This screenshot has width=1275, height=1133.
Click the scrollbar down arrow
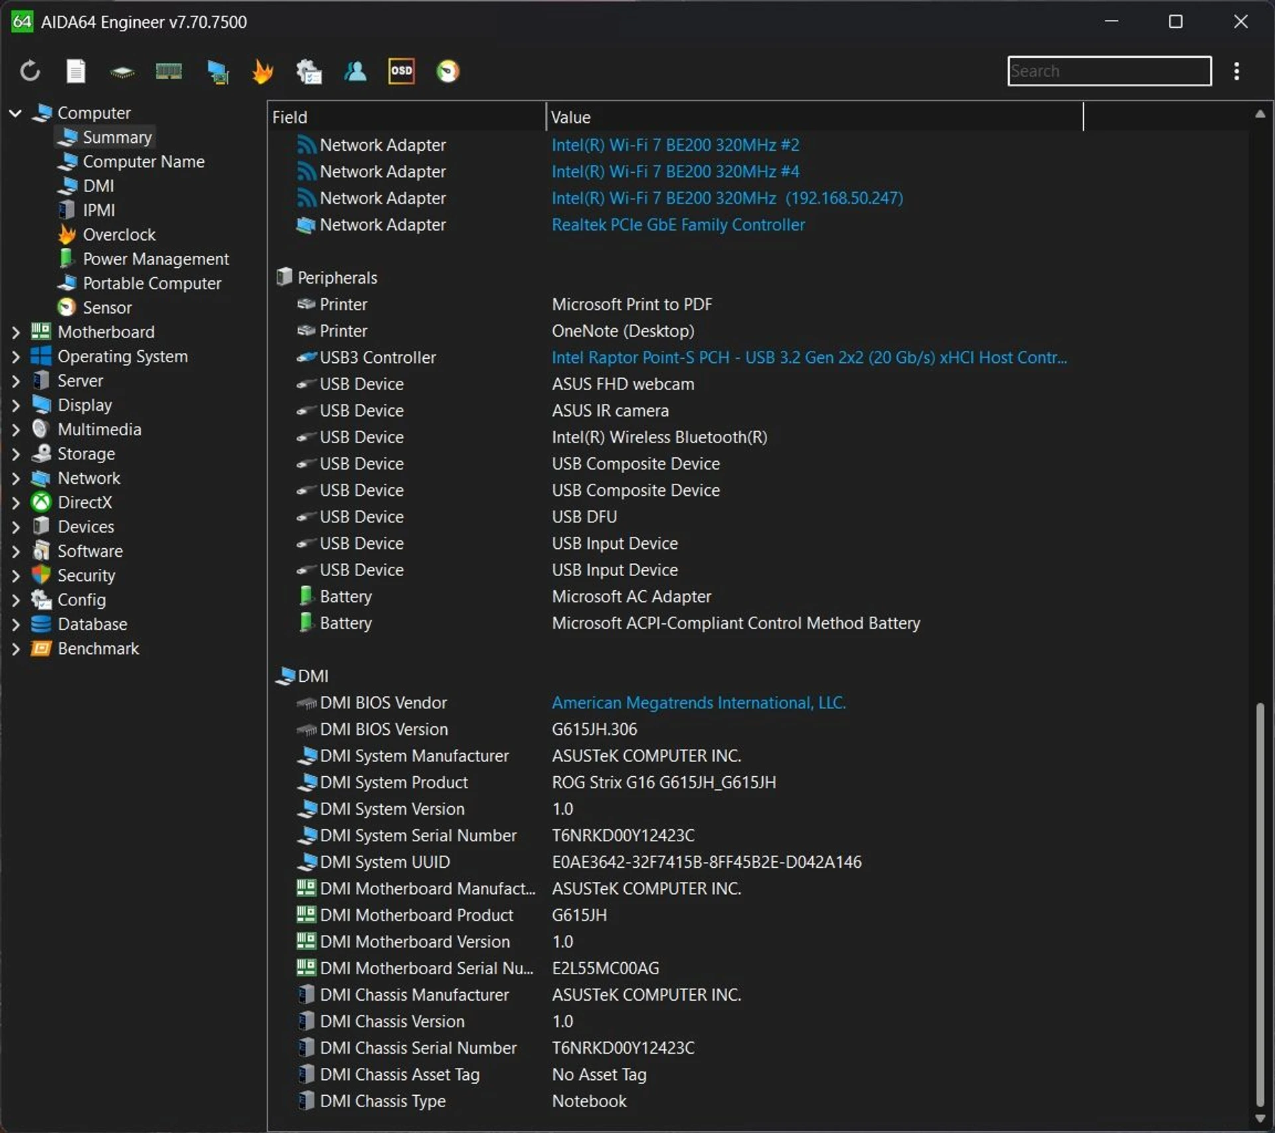tap(1260, 1119)
